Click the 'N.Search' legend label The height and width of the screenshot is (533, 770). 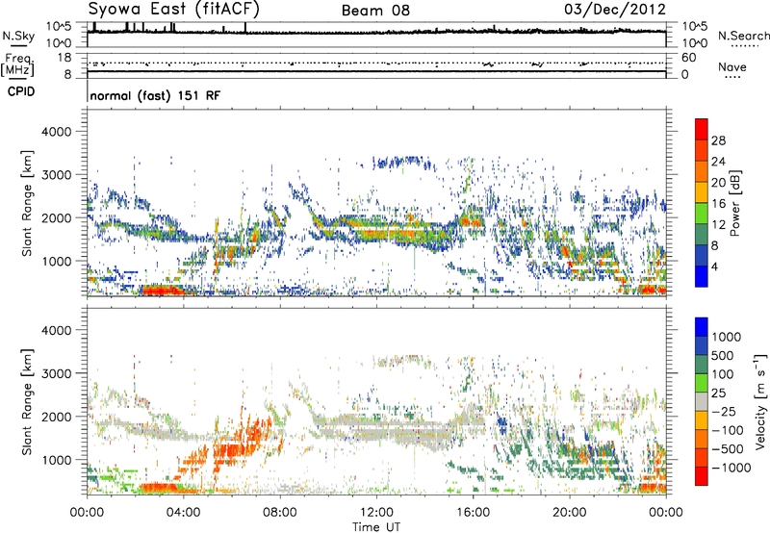[744, 36]
